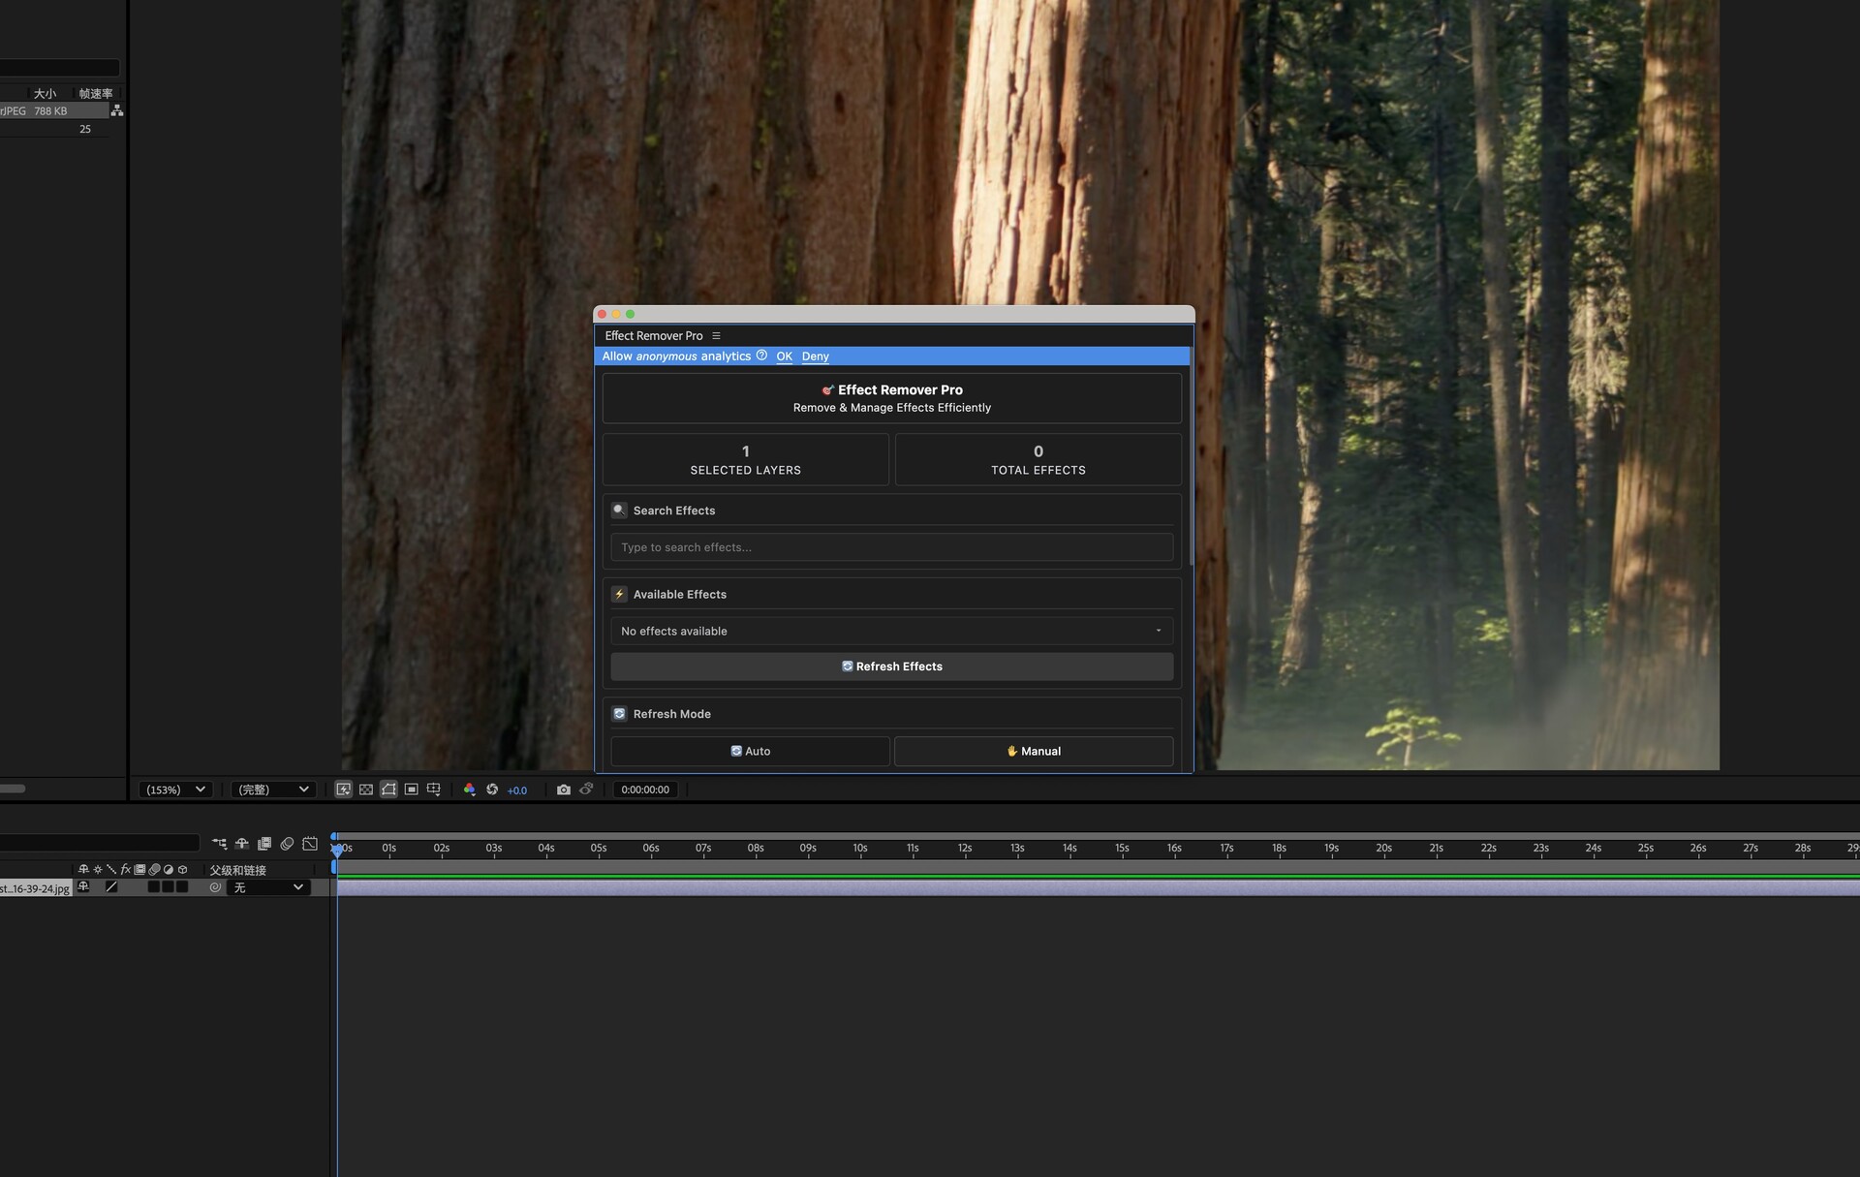Click the search effects input field
This screenshot has width=1860, height=1177.
pyautogui.click(x=891, y=547)
